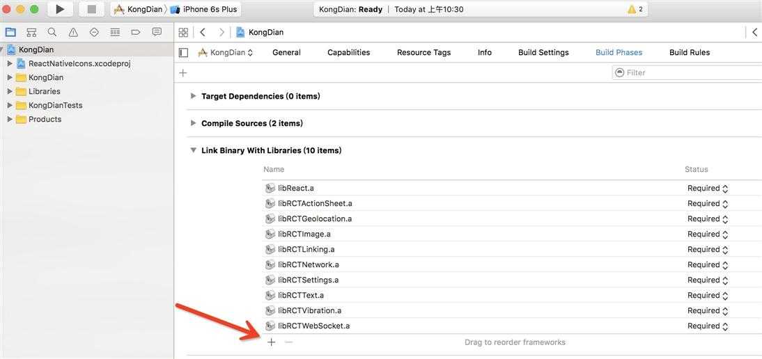Select the KongDian scheme in toolbar
762x359 pixels.
(x=138, y=9)
